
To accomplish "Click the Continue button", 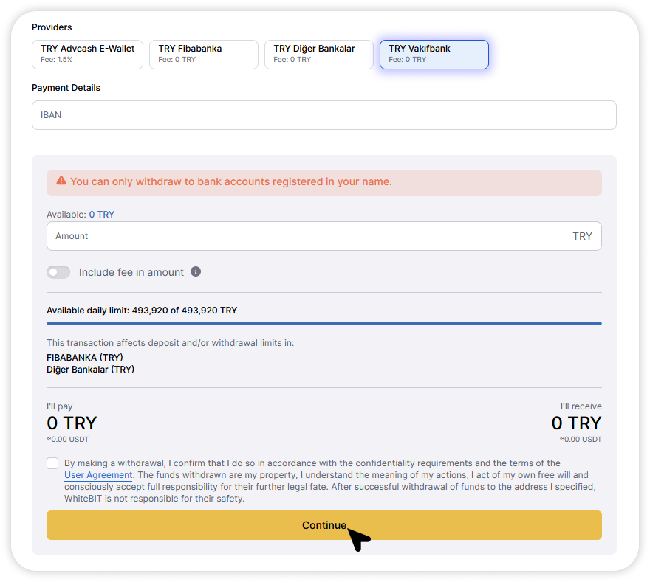I will (x=324, y=525).
